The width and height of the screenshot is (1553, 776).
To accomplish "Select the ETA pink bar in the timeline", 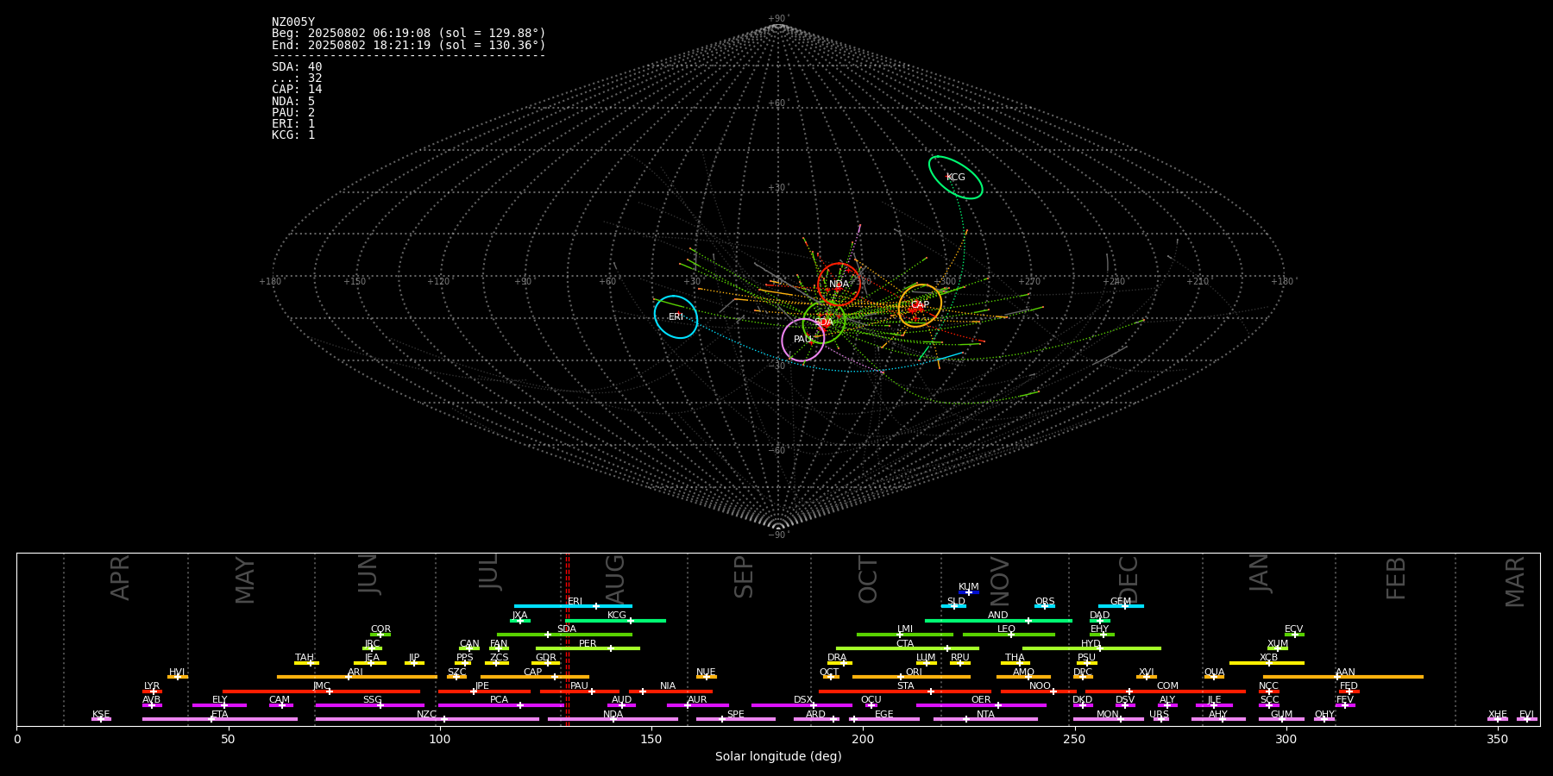I will tap(220, 719).
